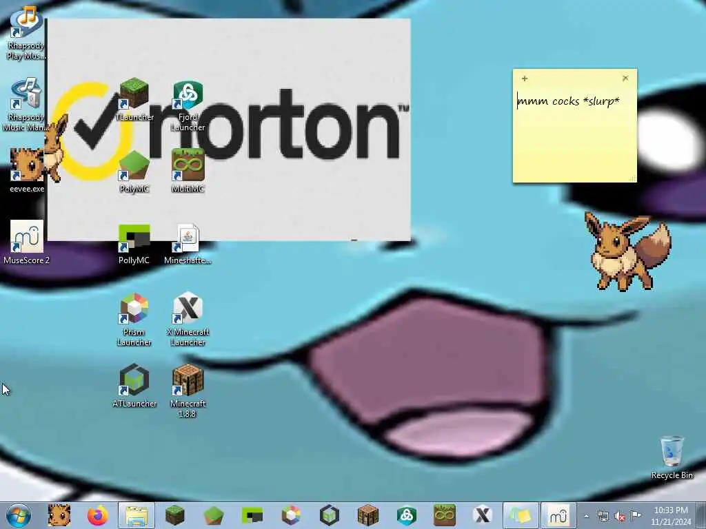
Task: Click the muted volume tray icon
Action: [620, 516]
